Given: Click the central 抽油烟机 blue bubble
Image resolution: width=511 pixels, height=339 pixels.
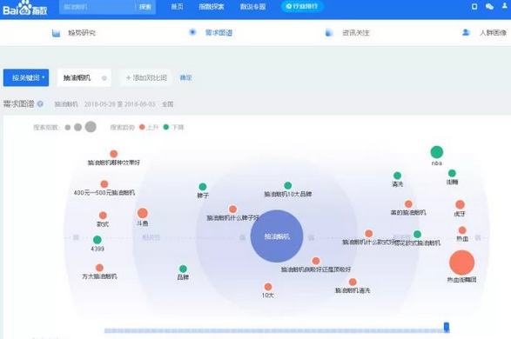Looking at the screenshot, I should [x=277, y=236].
